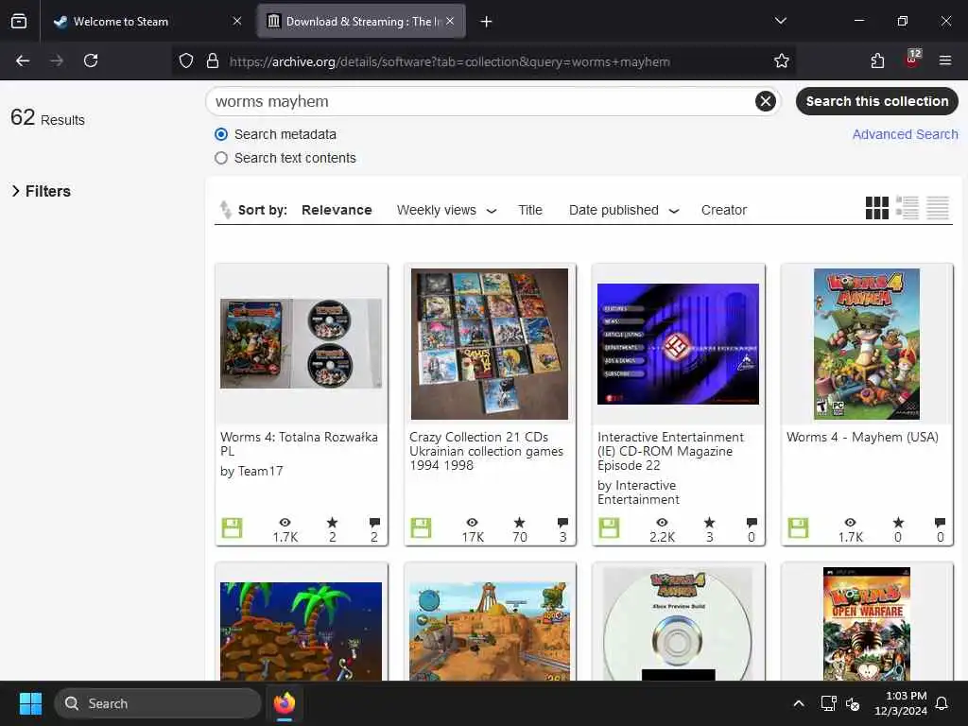Viewport: 968px width, 726px height.
Task: Open the desert 3D Worms screenshot thumbnail
Action: [x=490, y=631]
